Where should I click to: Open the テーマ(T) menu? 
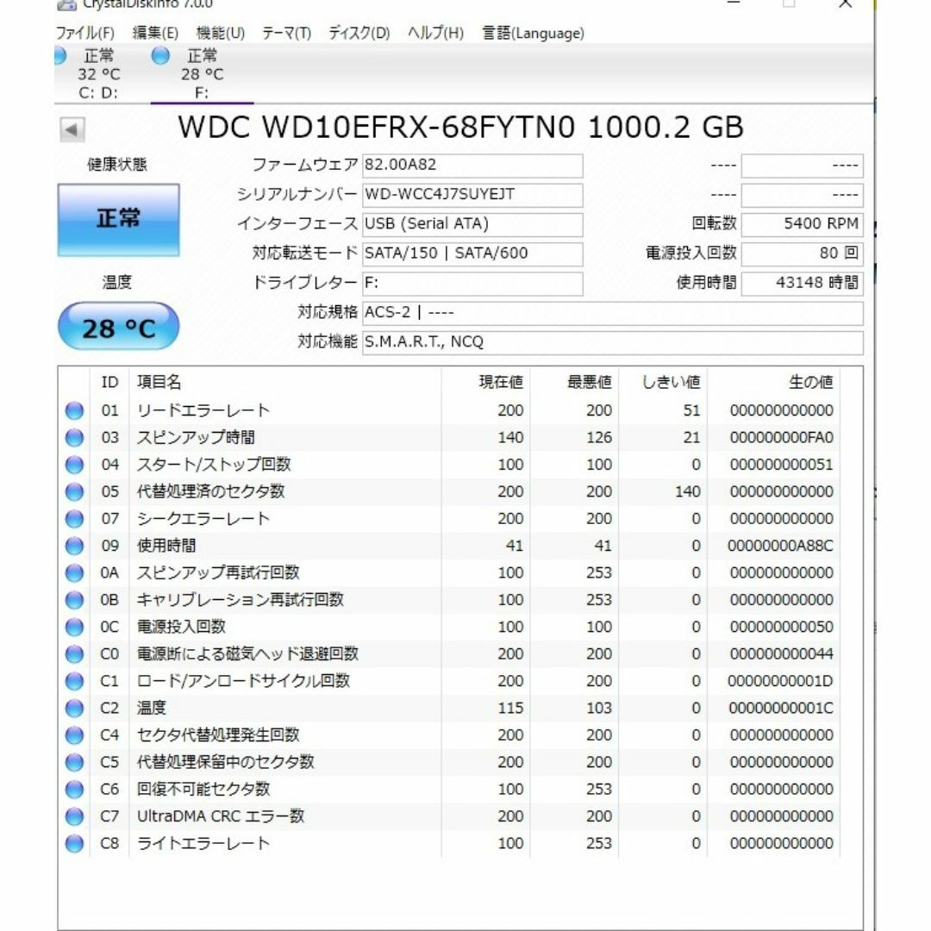pyautogui.click(x=287, y=34)
